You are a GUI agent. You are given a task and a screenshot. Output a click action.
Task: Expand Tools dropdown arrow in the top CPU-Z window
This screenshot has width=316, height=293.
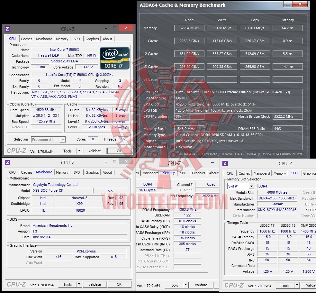(79, 151)
